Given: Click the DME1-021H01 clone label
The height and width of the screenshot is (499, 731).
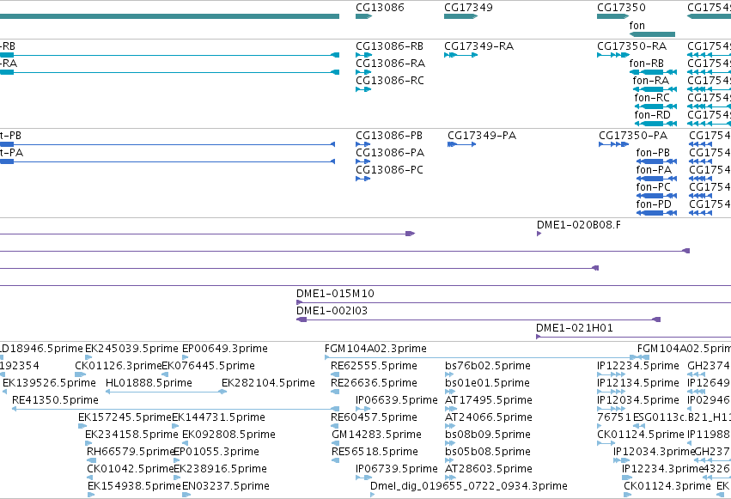Looking at the screenshot, I should [575, 328].
